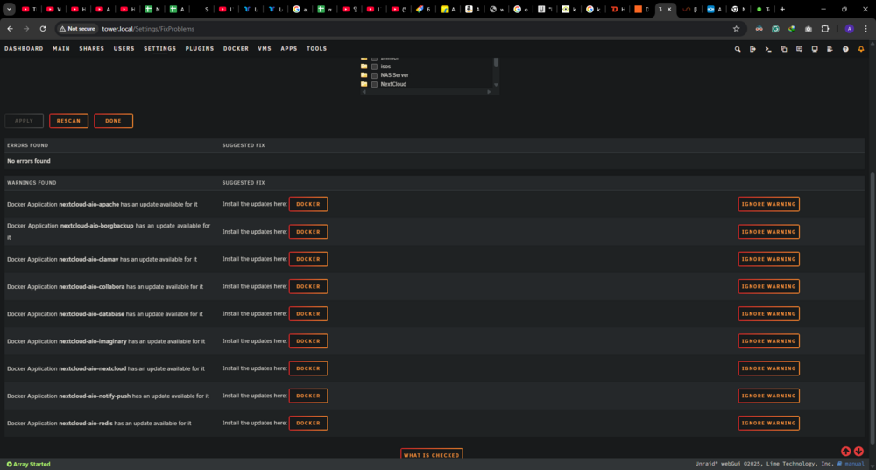Open the Unraid search icon
Screen dimensions: 876x470
pos(738,49)
